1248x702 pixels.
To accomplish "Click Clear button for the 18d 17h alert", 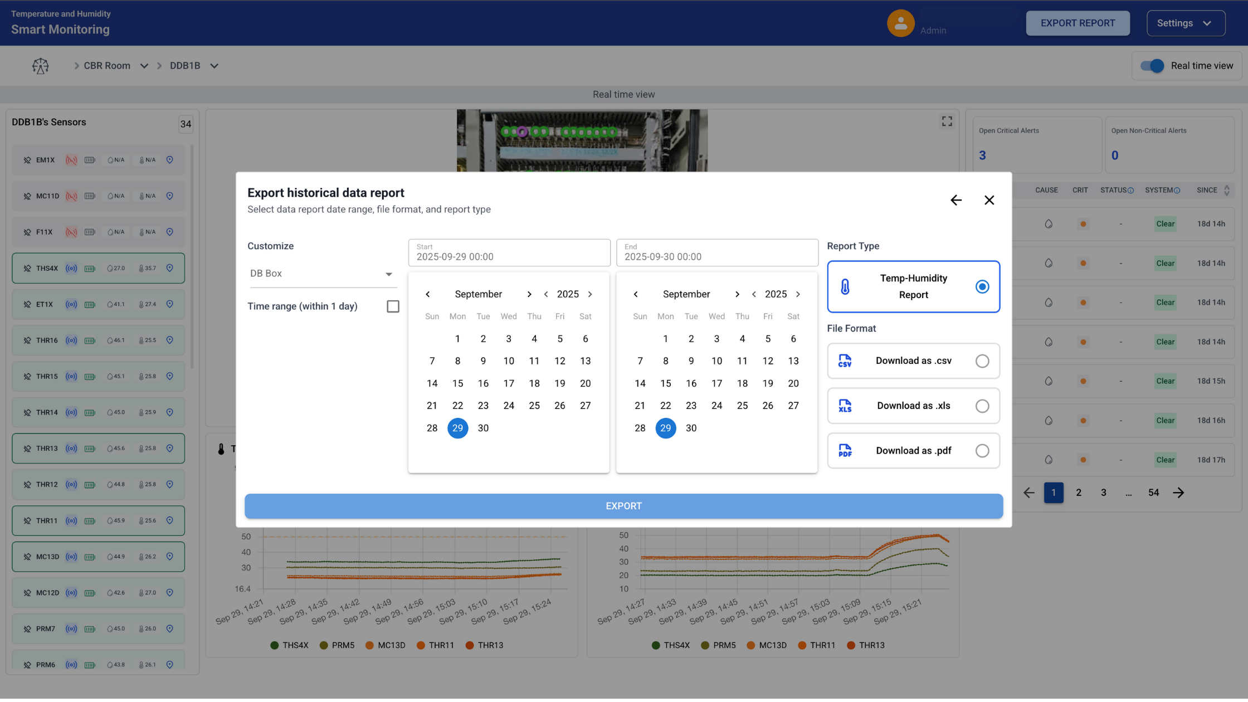I will point(1165,460).
